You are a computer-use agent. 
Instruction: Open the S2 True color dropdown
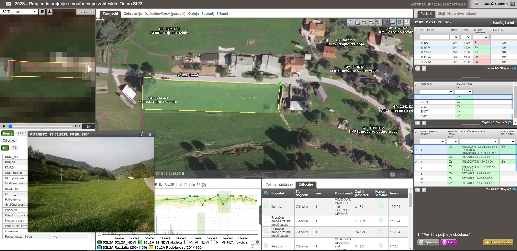coord(19,12)
